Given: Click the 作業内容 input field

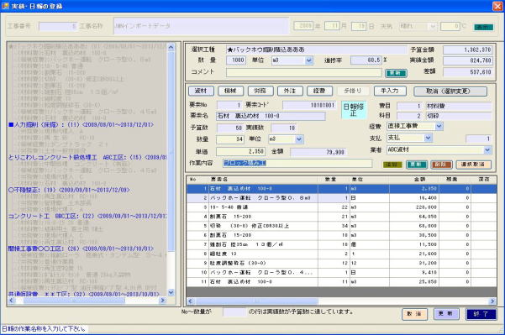Looking at the screenshot, I should pyautogui.click(x=297, y=163).
